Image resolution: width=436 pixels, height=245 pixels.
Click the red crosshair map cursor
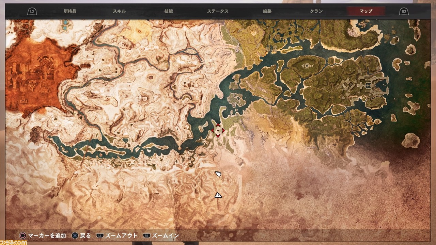coord(218,131)
